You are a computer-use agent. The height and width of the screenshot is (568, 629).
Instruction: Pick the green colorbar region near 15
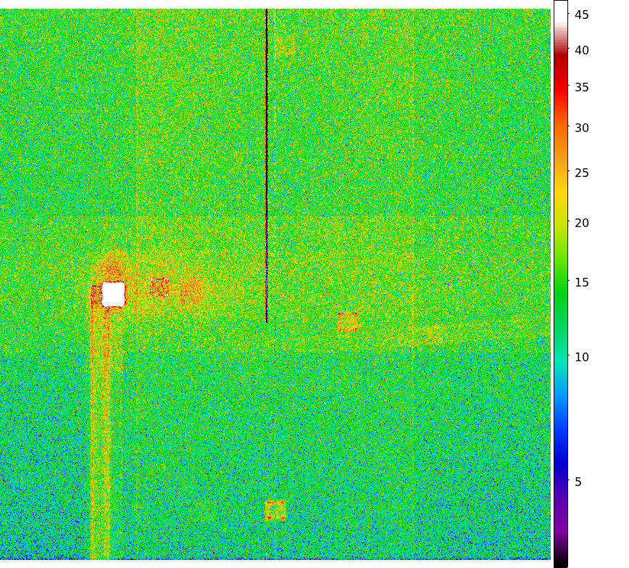(560, 282)
